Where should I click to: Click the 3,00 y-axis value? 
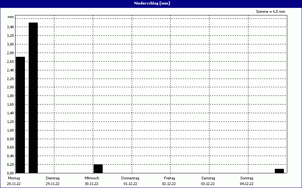(x=10, y=44)
